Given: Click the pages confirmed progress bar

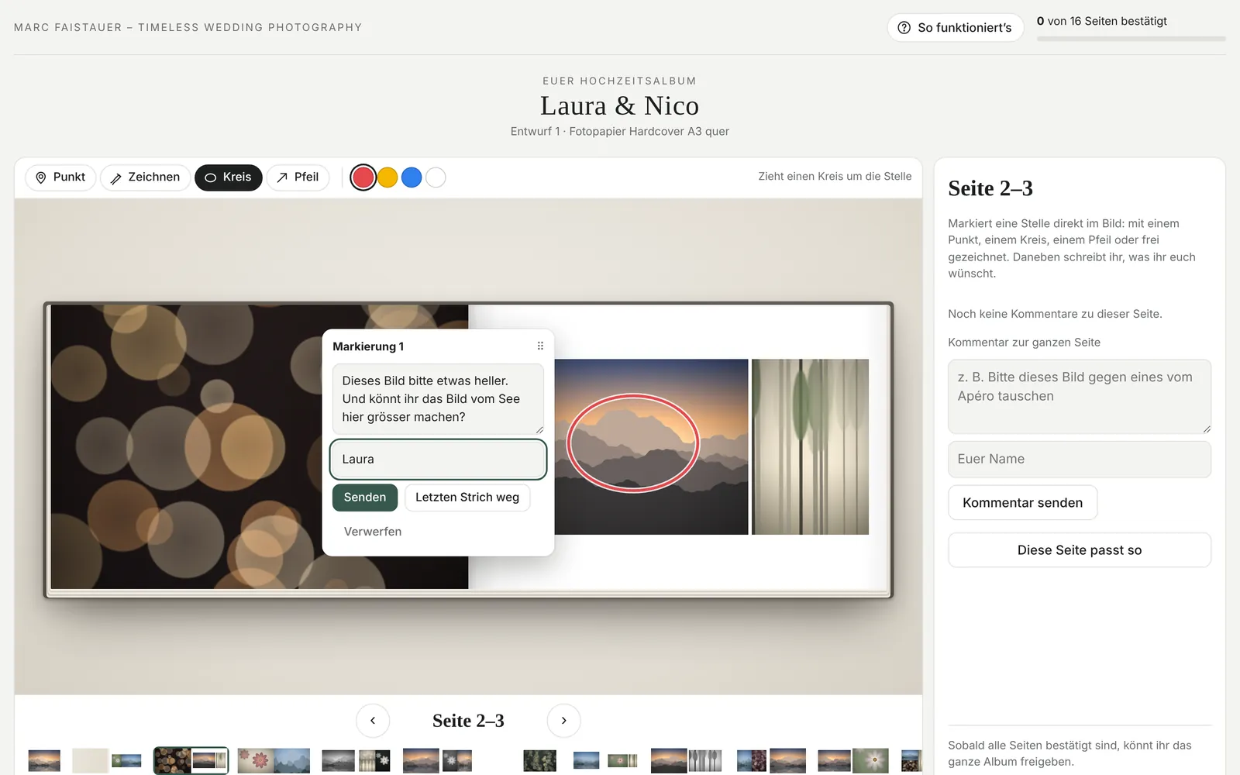Looking at the screenshot, I should [x=1131, y=38].
